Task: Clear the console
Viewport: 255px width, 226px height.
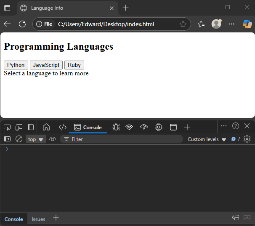Action: [19, 139]
